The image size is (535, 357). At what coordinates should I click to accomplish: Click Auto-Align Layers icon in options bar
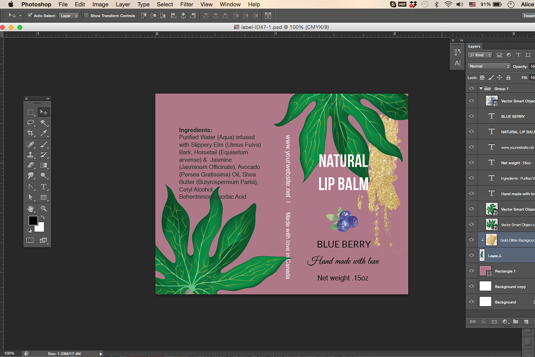(x=268, y=16)
